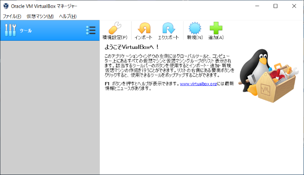The image size is (304, 175).
Task: Open the 仮想マシン(M) menu
Action: pyautogui.click(x=40, y=16)
